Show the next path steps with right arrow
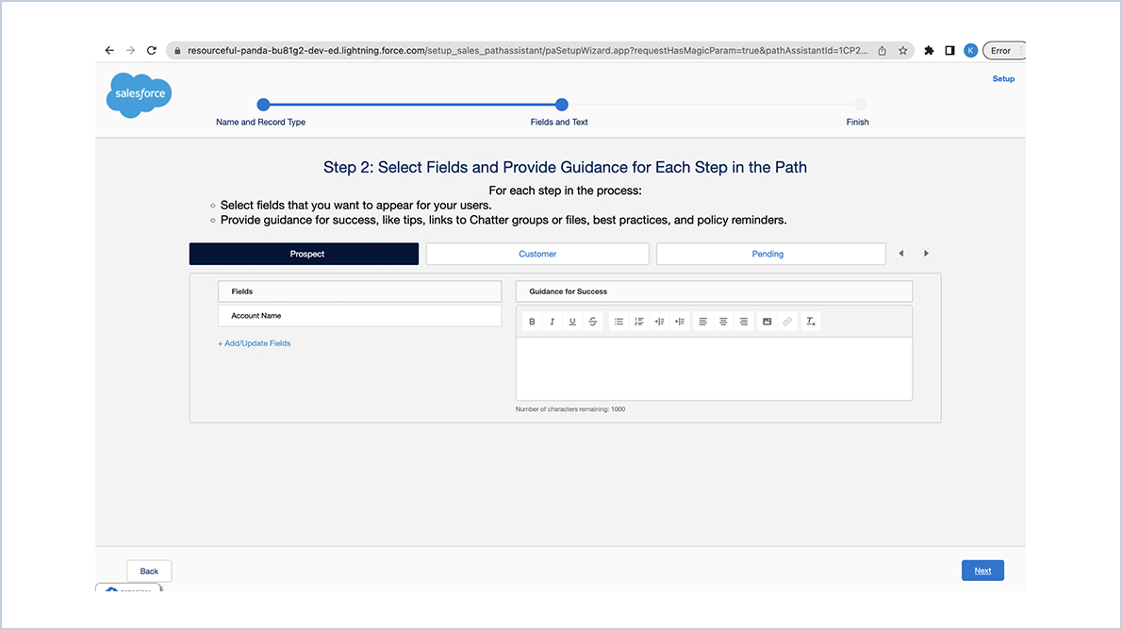The image size is (1122, 630). 926,253
